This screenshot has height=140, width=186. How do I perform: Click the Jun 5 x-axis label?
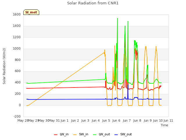[106, 120]
